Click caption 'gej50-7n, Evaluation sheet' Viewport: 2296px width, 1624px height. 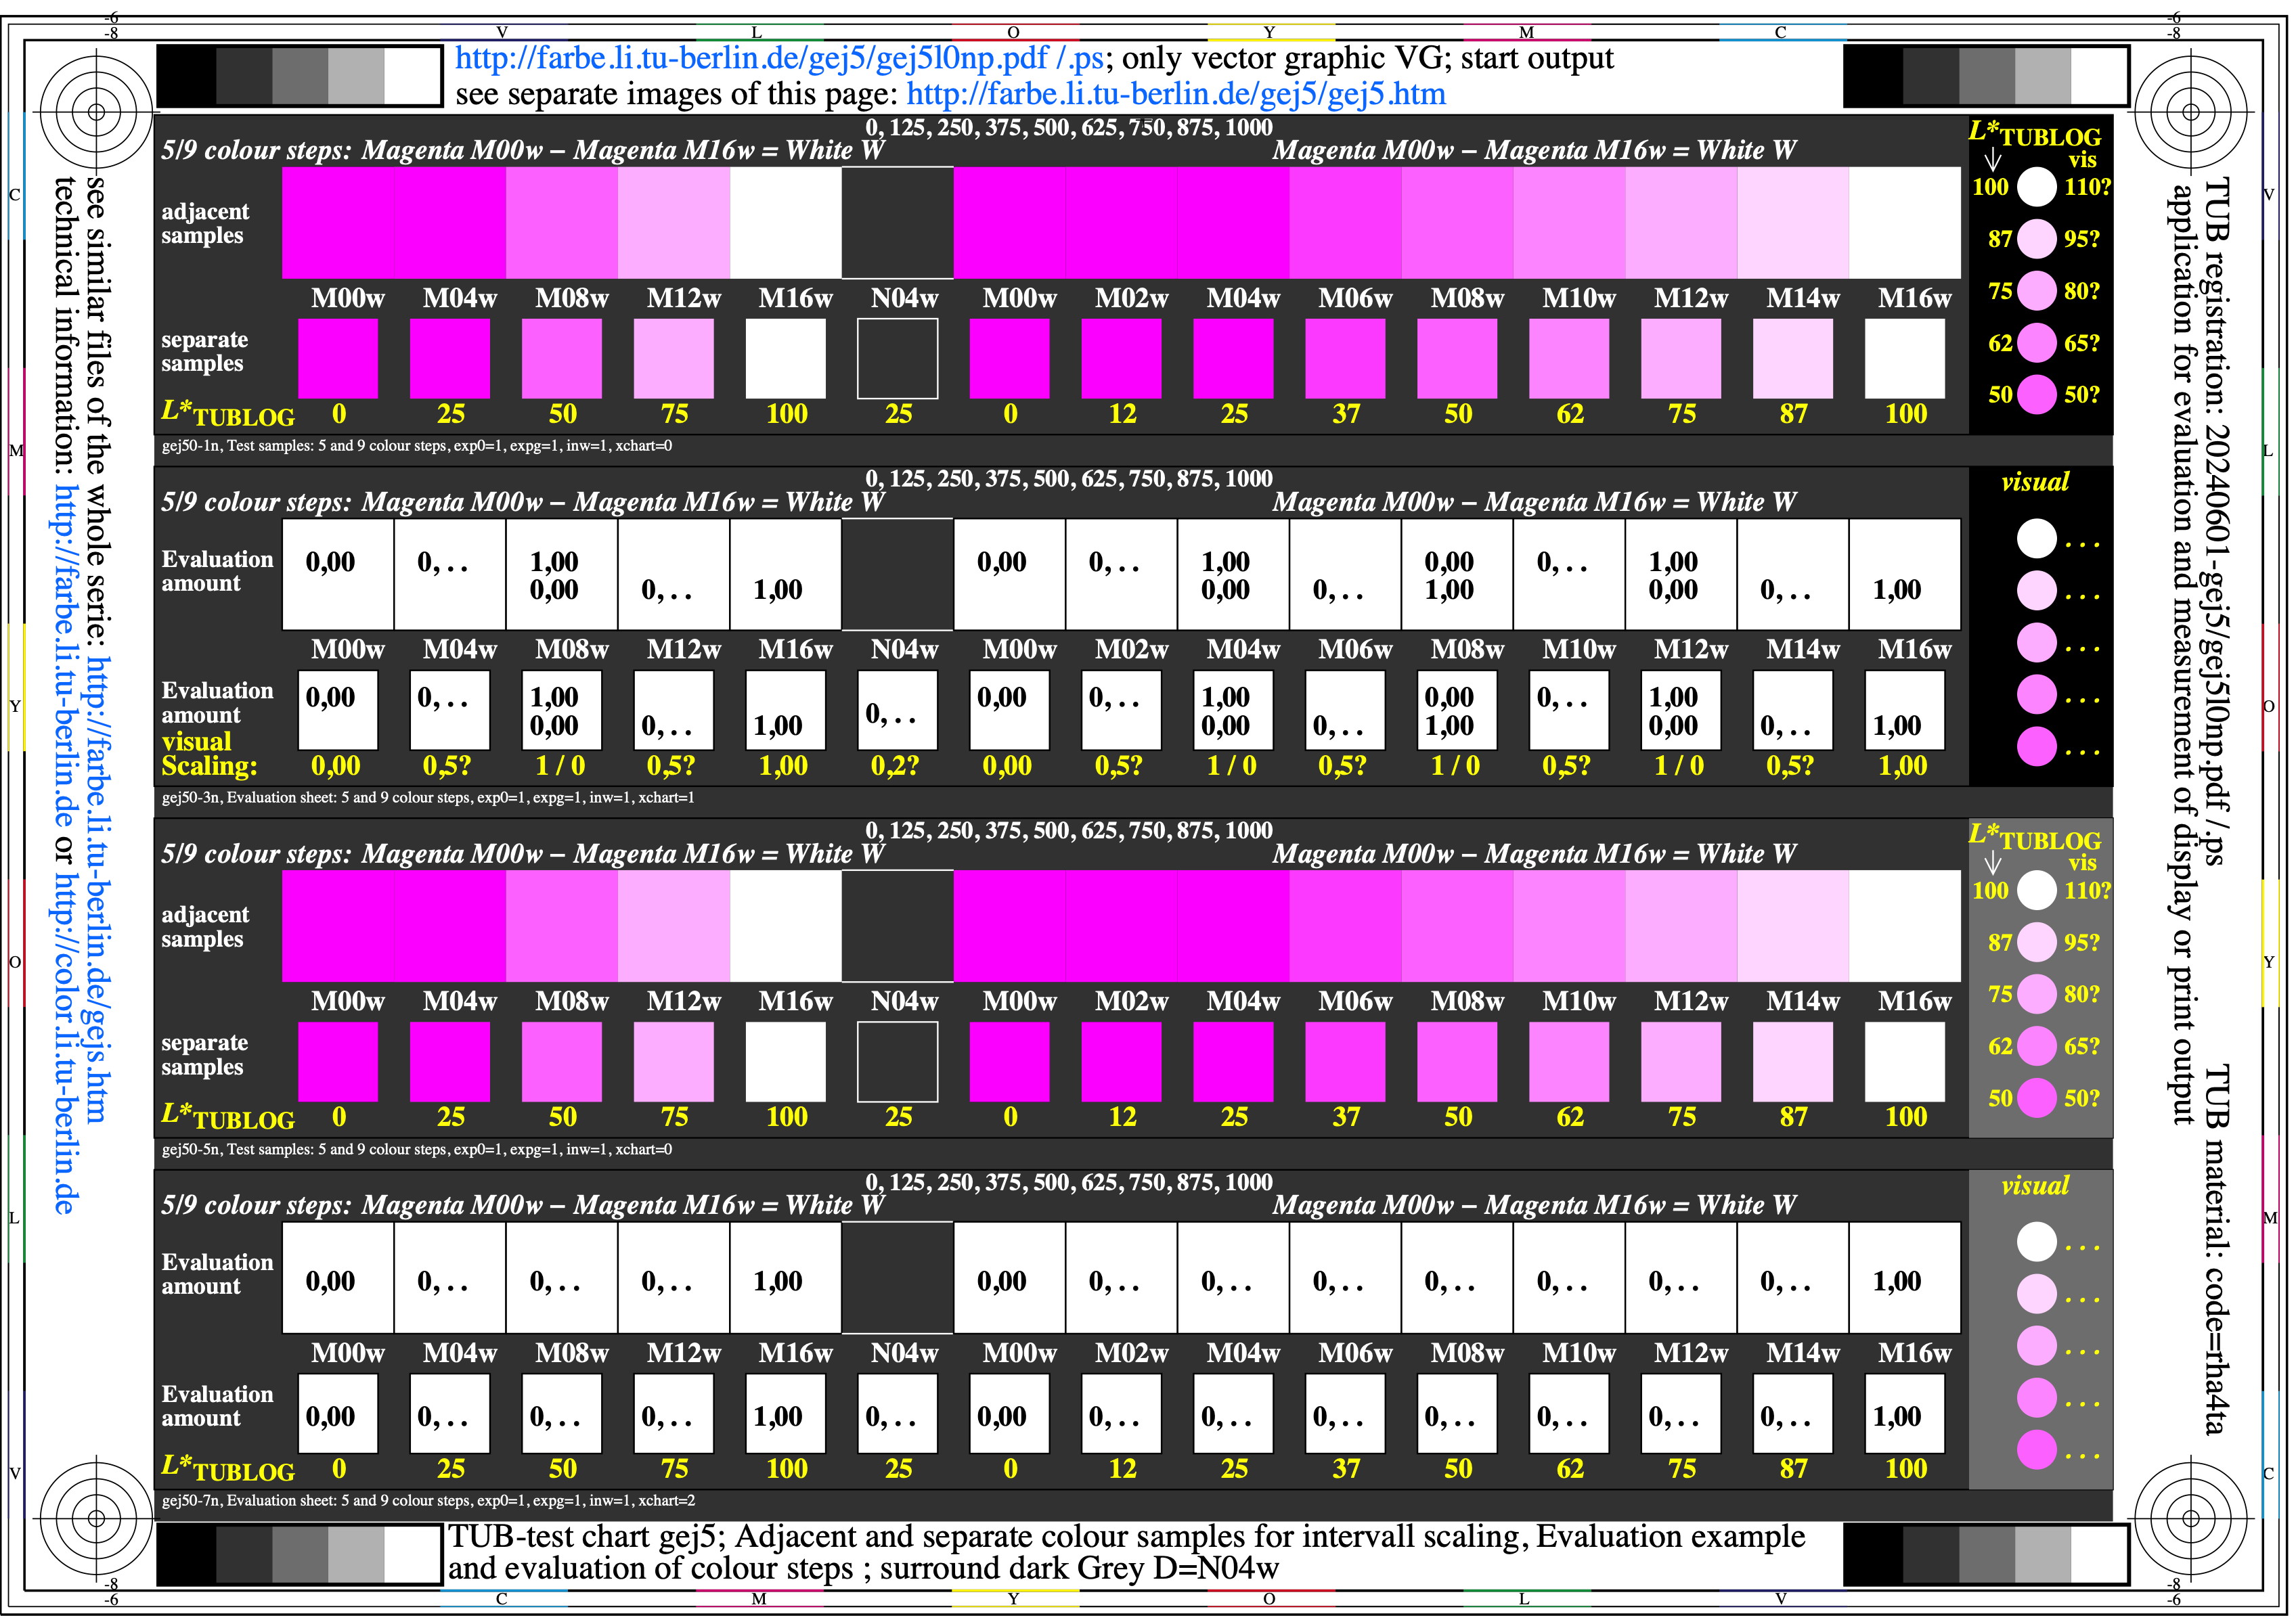coord(427,1502)
